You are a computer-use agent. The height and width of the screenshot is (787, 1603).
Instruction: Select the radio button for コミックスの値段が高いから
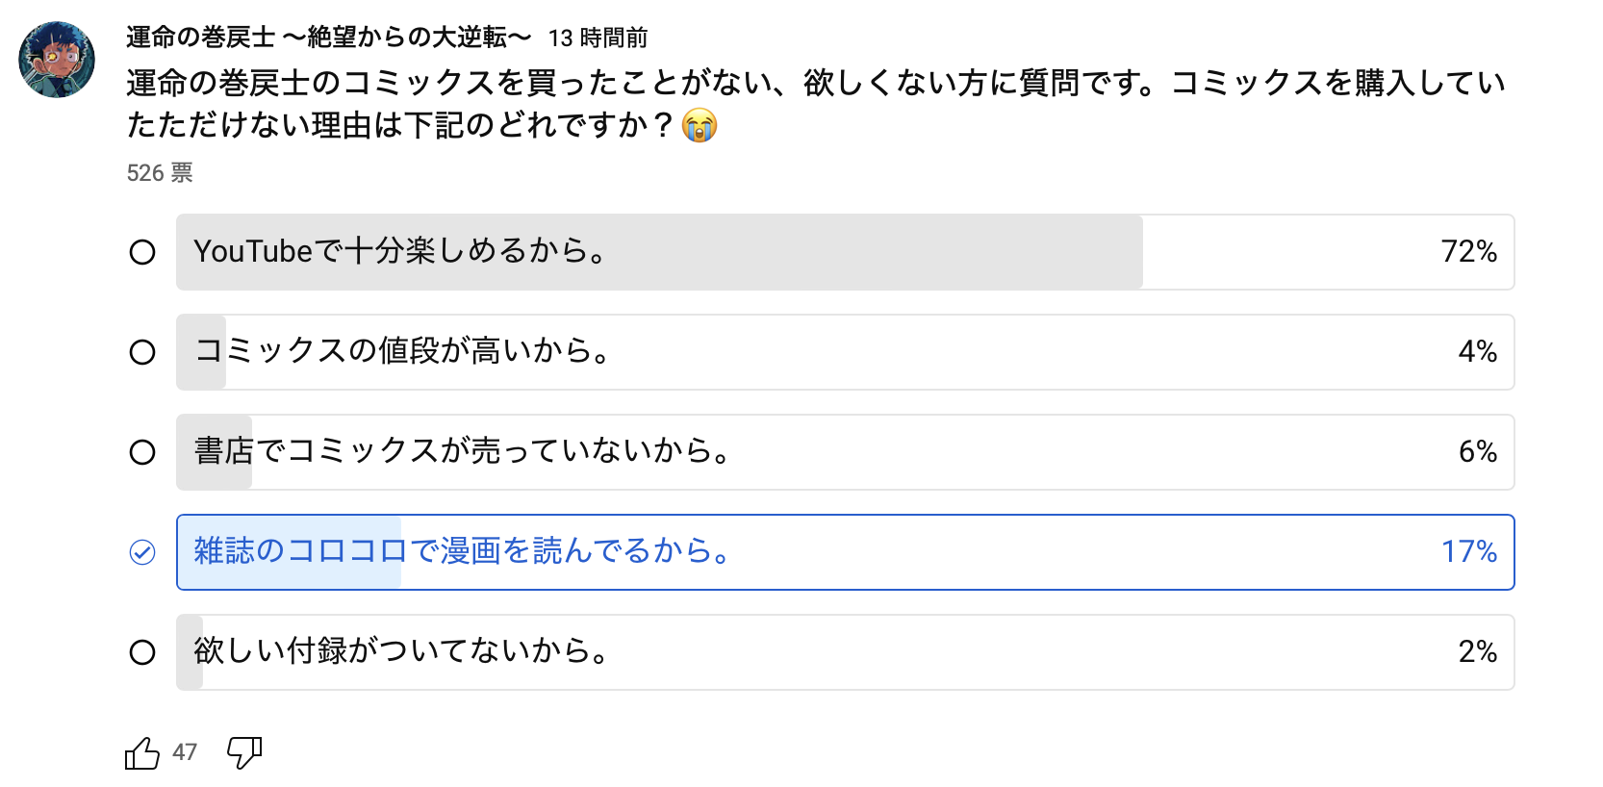pyautogui.click(x=142, y=352)
